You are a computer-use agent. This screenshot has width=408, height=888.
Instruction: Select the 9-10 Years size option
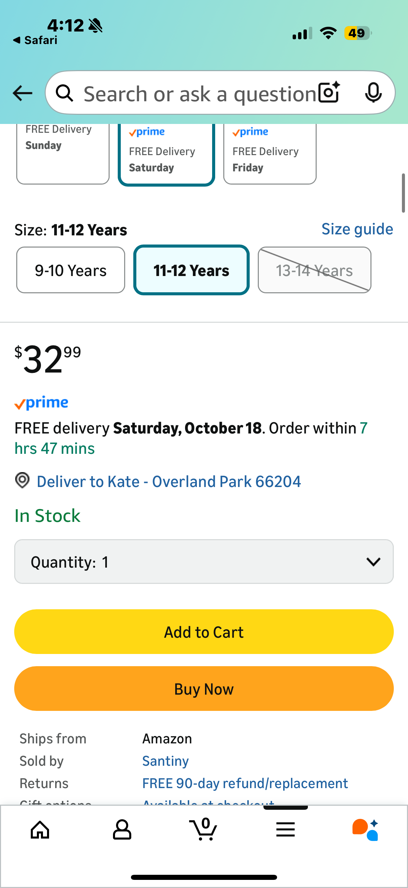click(71, 270)
